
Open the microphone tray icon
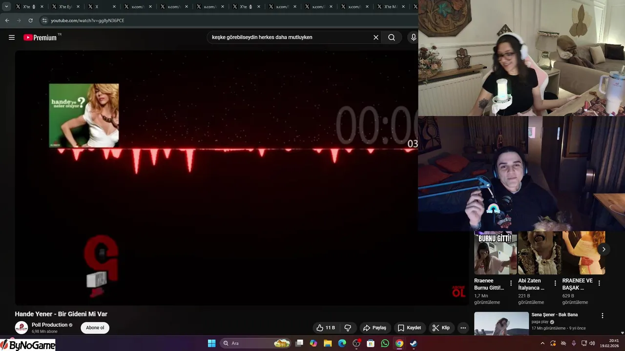(574, 343)
